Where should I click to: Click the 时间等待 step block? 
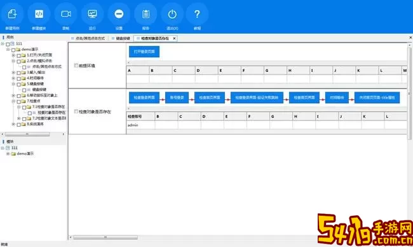point(337,97)
